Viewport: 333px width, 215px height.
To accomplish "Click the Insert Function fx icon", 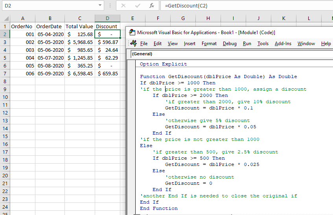I will 152,6.
